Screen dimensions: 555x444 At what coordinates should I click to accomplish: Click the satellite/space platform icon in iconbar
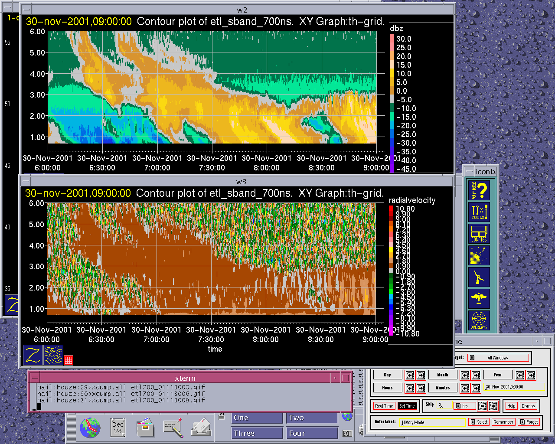(479, 255)
